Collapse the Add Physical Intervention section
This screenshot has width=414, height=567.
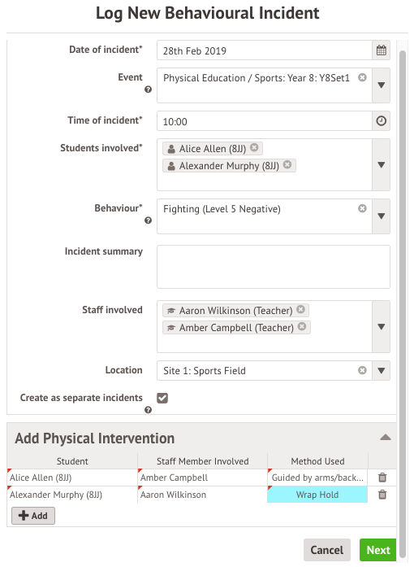(386, 438)
